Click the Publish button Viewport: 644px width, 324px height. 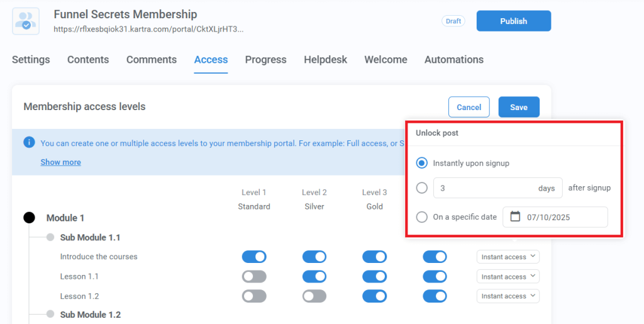[x=513, y=21]
